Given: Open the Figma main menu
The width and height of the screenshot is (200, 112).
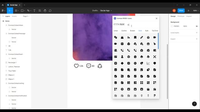Looking at the screenshot, I should point(3,11).
